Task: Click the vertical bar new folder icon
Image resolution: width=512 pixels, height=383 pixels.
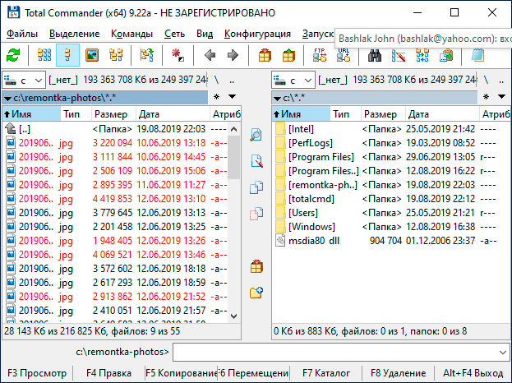Action: pyautogui.click(x=256, y=293)
